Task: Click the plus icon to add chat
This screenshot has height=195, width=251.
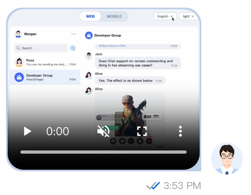Action: click(73, 48)
